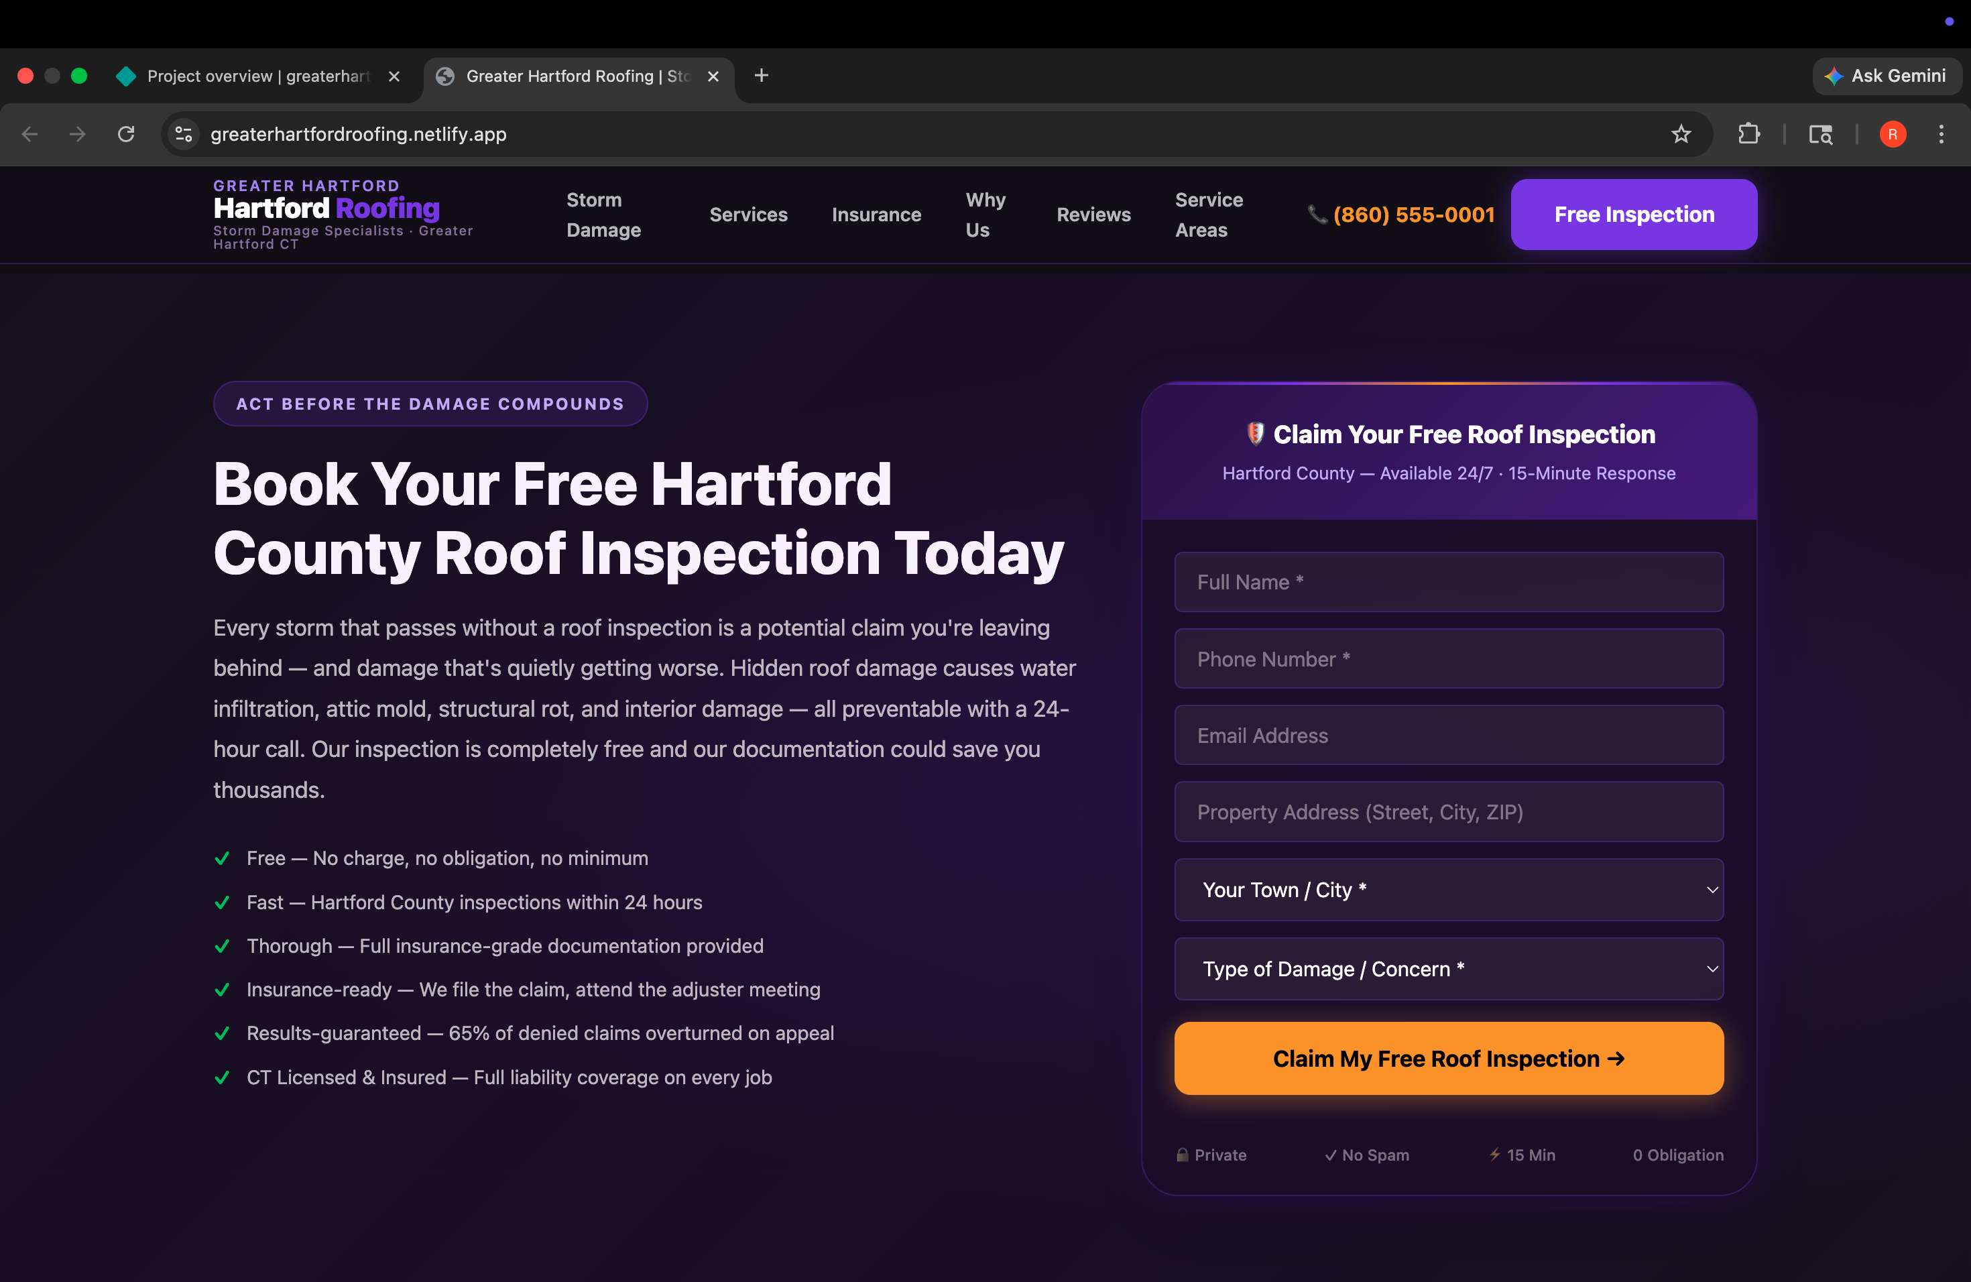Open the Service Areas nav link
The image size is (1971, 1282).
tap(1209, 215)
